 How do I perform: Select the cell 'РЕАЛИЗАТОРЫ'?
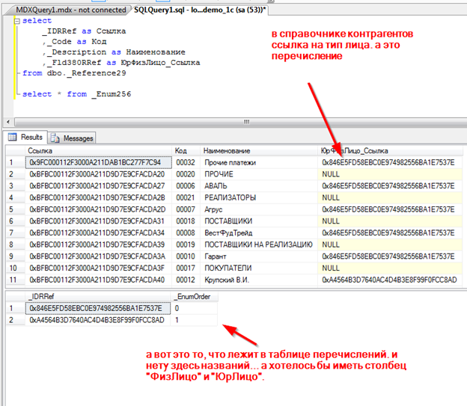259,197
